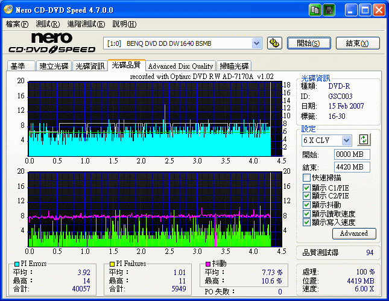
Task: Click the green floppy disk save icon
Action: coord(329,10)
